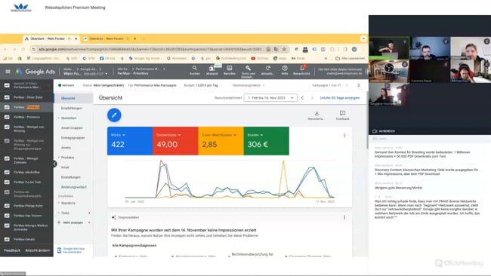491x276 pixels.
Task: Click Ansicht ändern at the sidebar bottom
Action: pyautogui.click(x=38, y=250)
